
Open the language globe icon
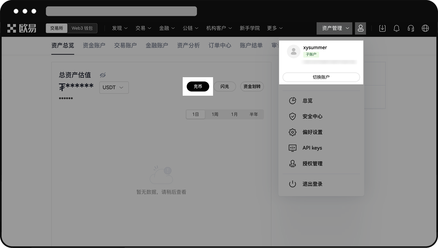tap(425, 28)
